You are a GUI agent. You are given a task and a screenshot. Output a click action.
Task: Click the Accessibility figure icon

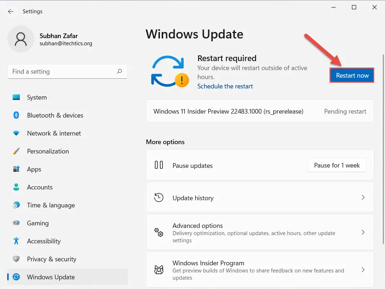16,241
